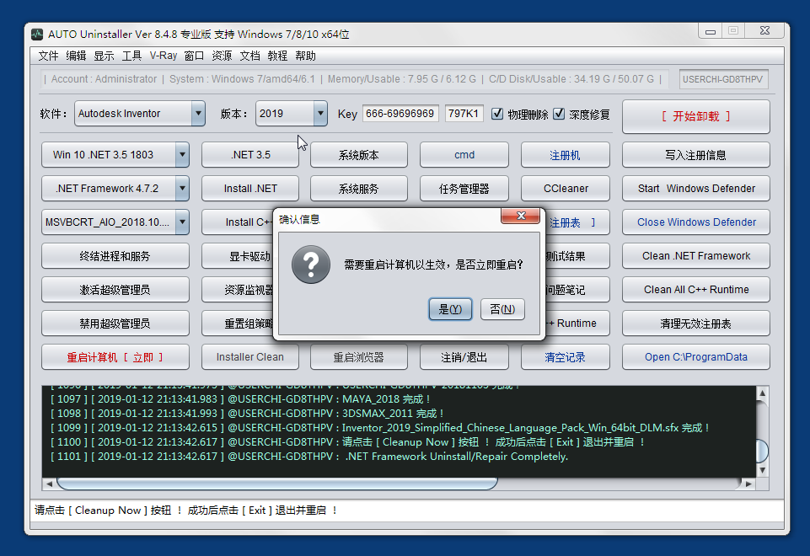This screenshot has height=556, width=810.
Task: Open the V-Ray menu
Action: (164, 56)
